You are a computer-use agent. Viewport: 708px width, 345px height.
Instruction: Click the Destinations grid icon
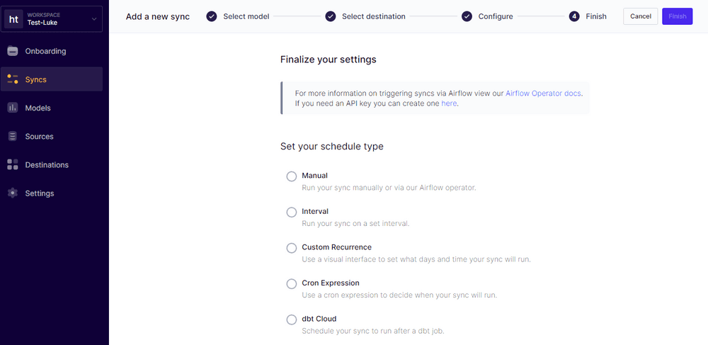tap(13, 164)
